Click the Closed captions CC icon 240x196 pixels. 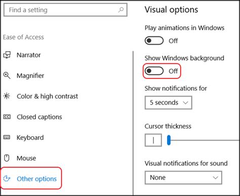pos(7,116)
